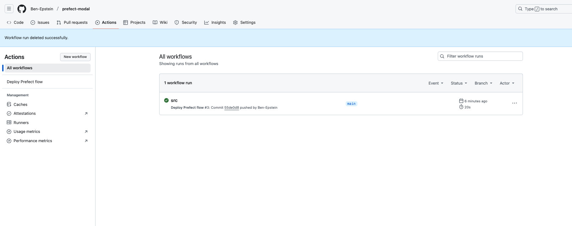This screenshot has height=226, width=572.
Task: Click the main branch label
Action: coord(351,104)
